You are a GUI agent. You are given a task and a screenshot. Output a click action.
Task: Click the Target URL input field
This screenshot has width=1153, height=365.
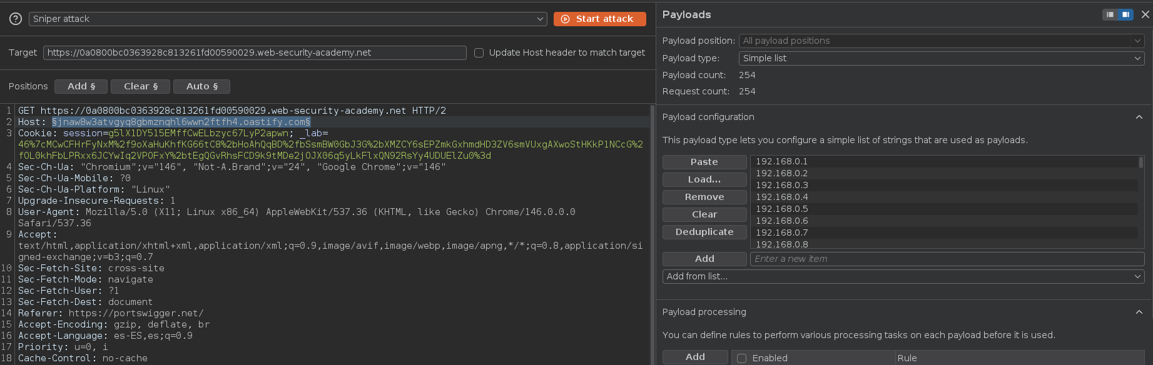255,53
